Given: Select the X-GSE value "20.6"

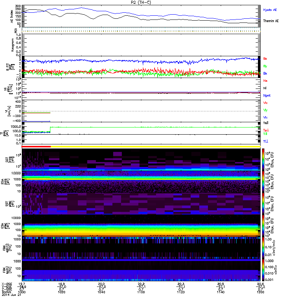Looking at the screenshot, I should click(x=260, y=284).
